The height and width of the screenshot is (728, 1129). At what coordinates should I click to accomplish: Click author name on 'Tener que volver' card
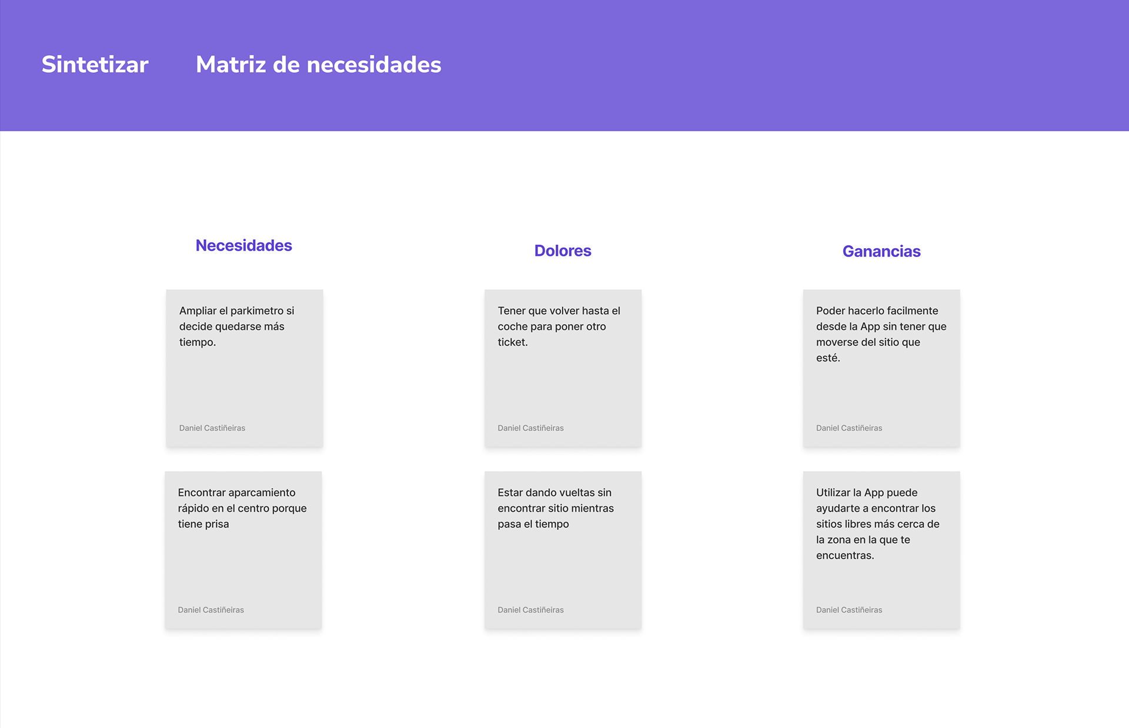click(x=530, y=428)
